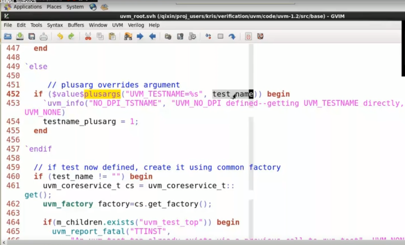Save the current file via floppy disk icon
This screenshot has width=405, height=245.
coord(32,36)
